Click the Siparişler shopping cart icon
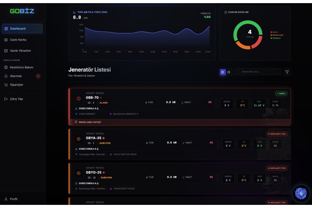This screenshot has height=208, width=312. click(6, 85)
